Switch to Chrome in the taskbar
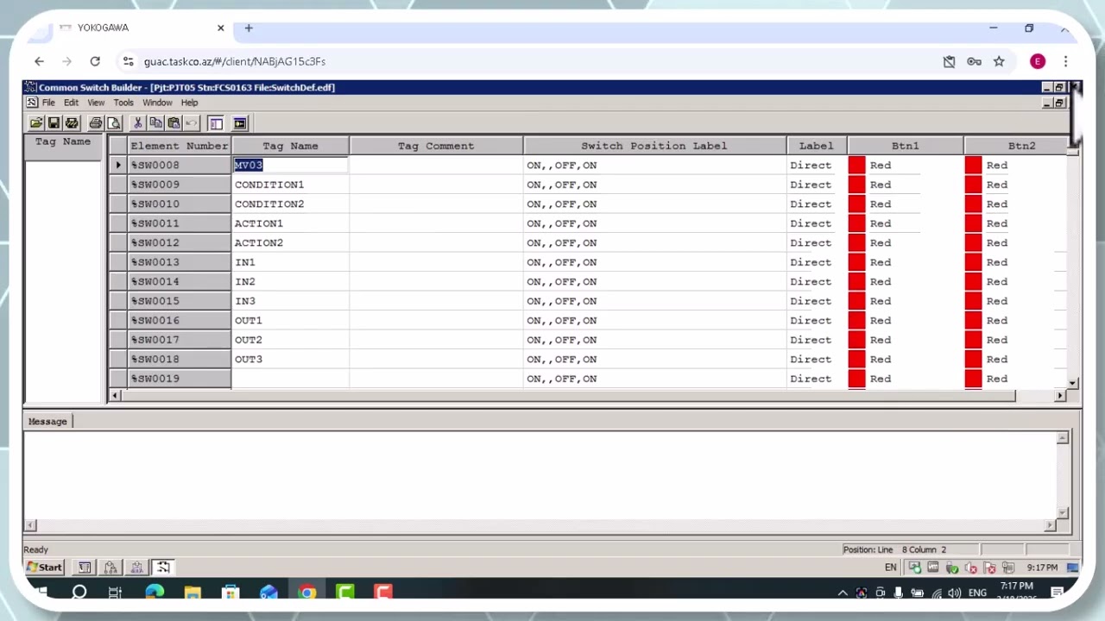This screenshot has height=621, width=1105. 307,593
